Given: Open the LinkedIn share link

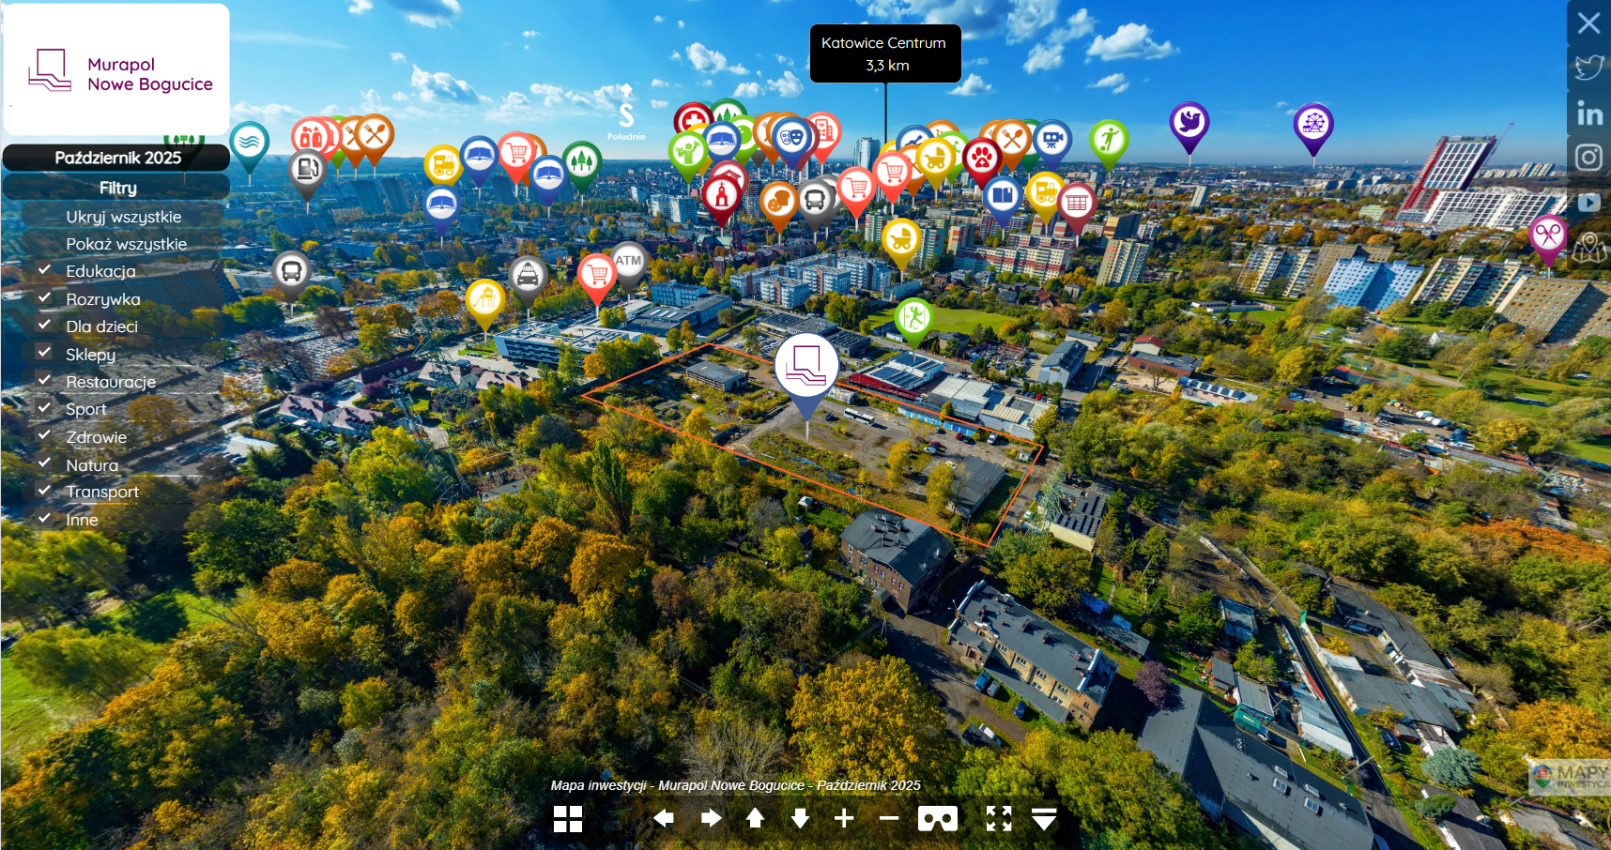Looking at the screenshot, I should [1588, 114].
